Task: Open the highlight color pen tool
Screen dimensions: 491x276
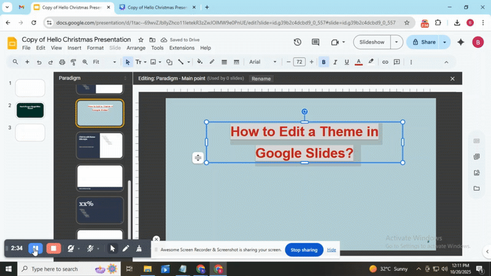Action: 371,62
